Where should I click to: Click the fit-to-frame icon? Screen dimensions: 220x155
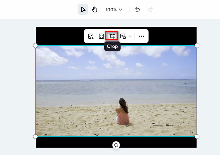[101, 36]
